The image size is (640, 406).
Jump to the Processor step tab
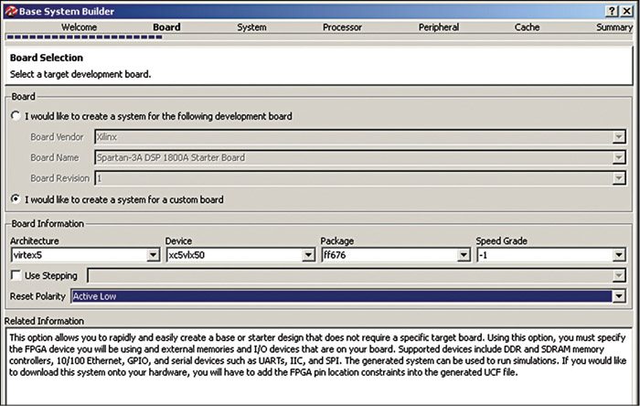click(x=342, y=27)
